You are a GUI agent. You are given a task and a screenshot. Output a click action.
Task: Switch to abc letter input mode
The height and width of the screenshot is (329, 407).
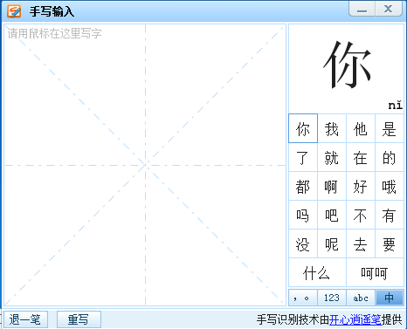click(x=361, y=298)
